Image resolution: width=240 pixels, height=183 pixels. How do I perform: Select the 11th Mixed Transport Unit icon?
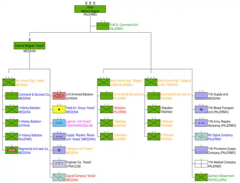pos(201,110)
